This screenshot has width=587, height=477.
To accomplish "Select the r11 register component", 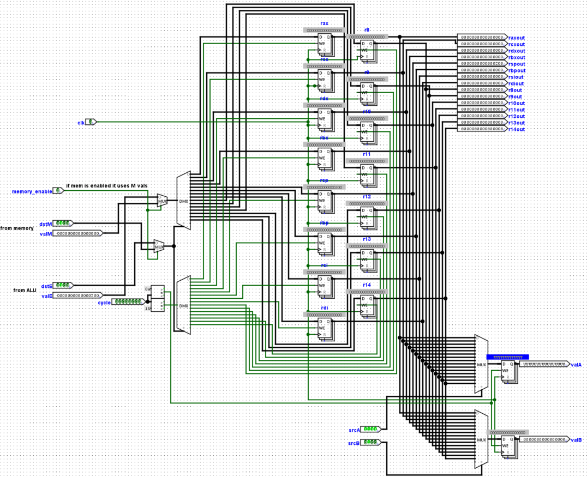I will pyautogui.click(x=368, y=176).
